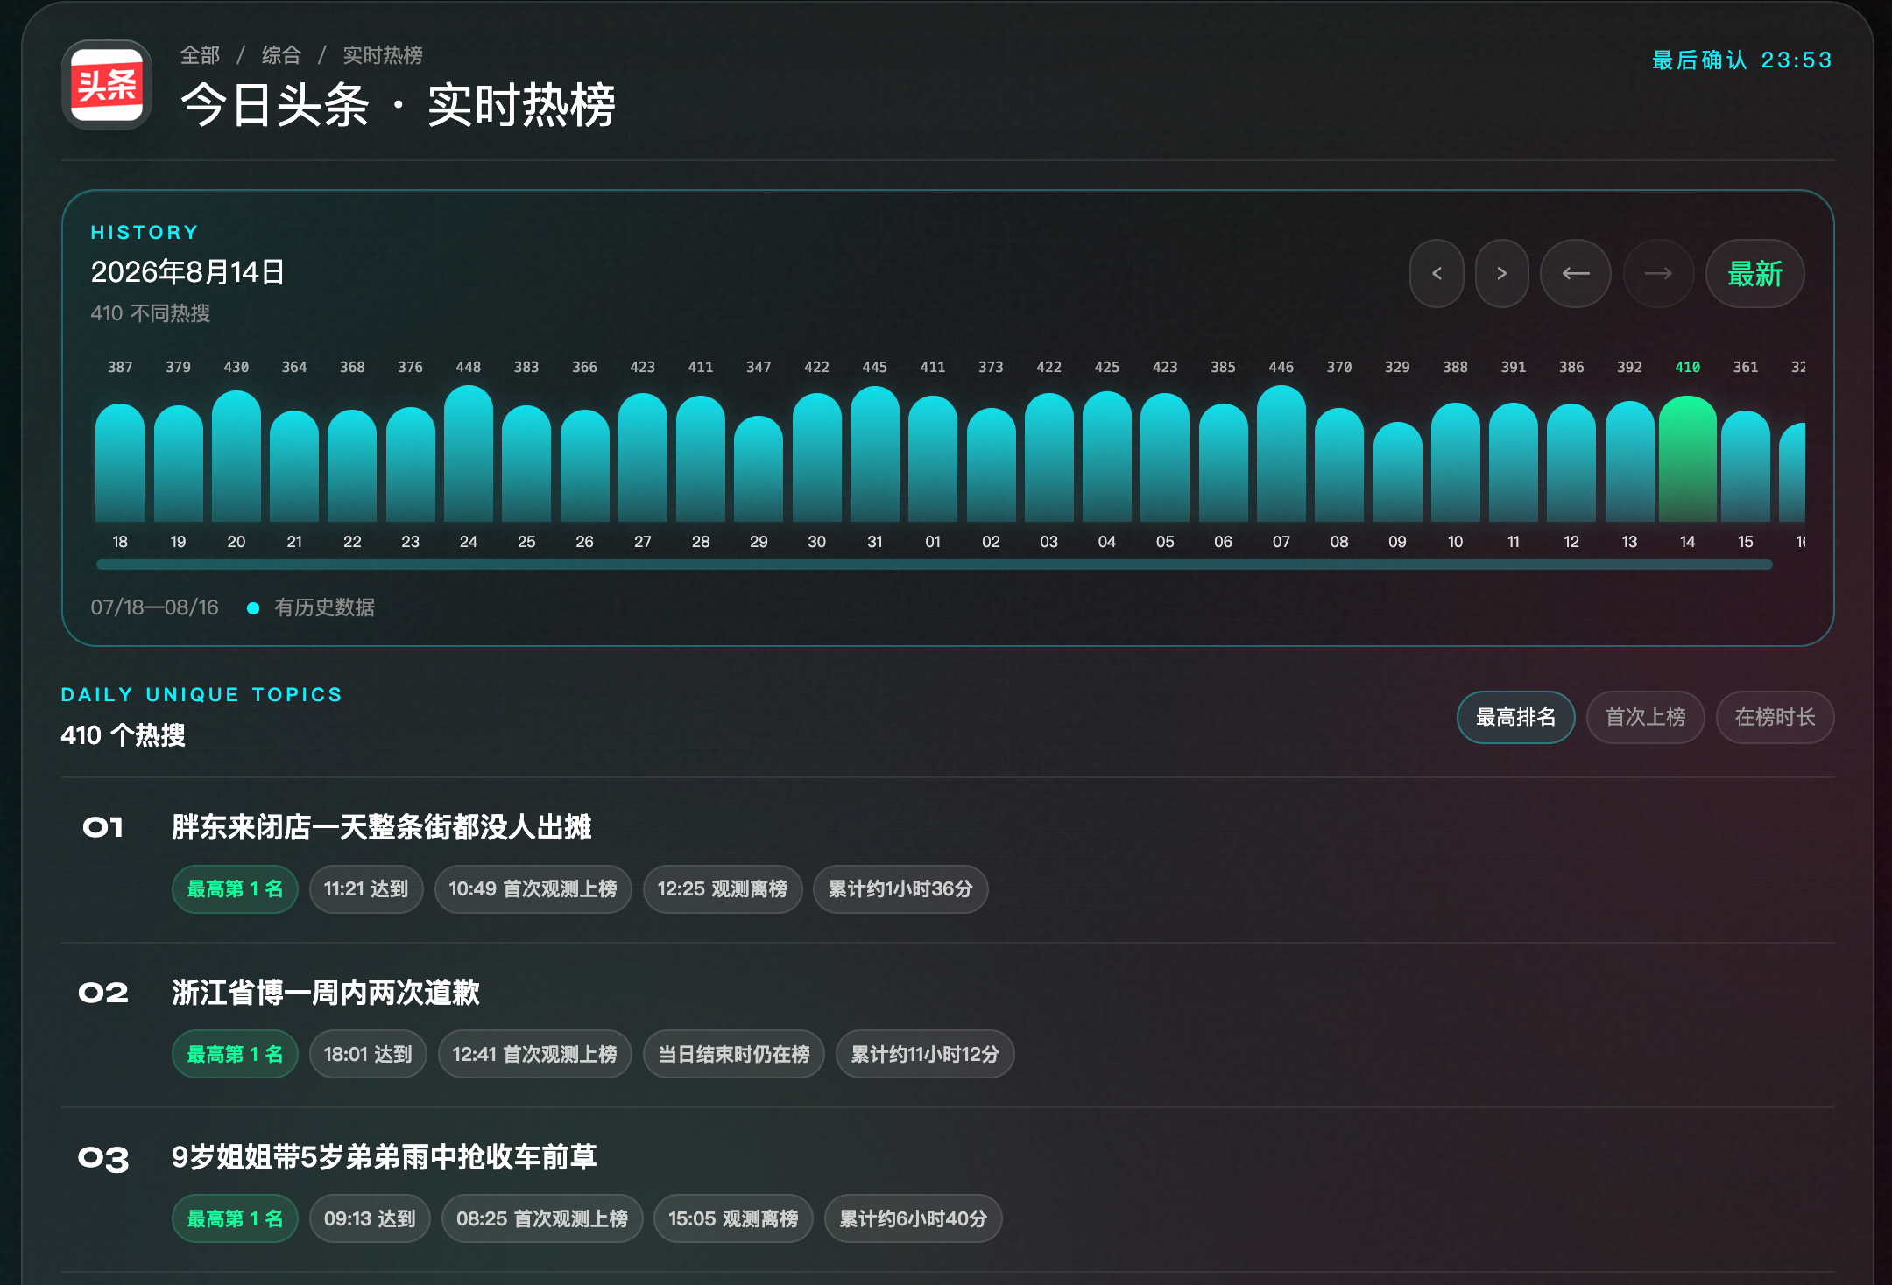Sort topics by 在榜时长

point(1775,717)
